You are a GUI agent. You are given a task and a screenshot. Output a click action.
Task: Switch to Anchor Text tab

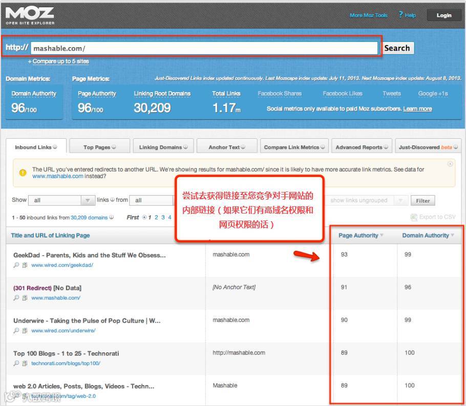(x=227, y=146)
